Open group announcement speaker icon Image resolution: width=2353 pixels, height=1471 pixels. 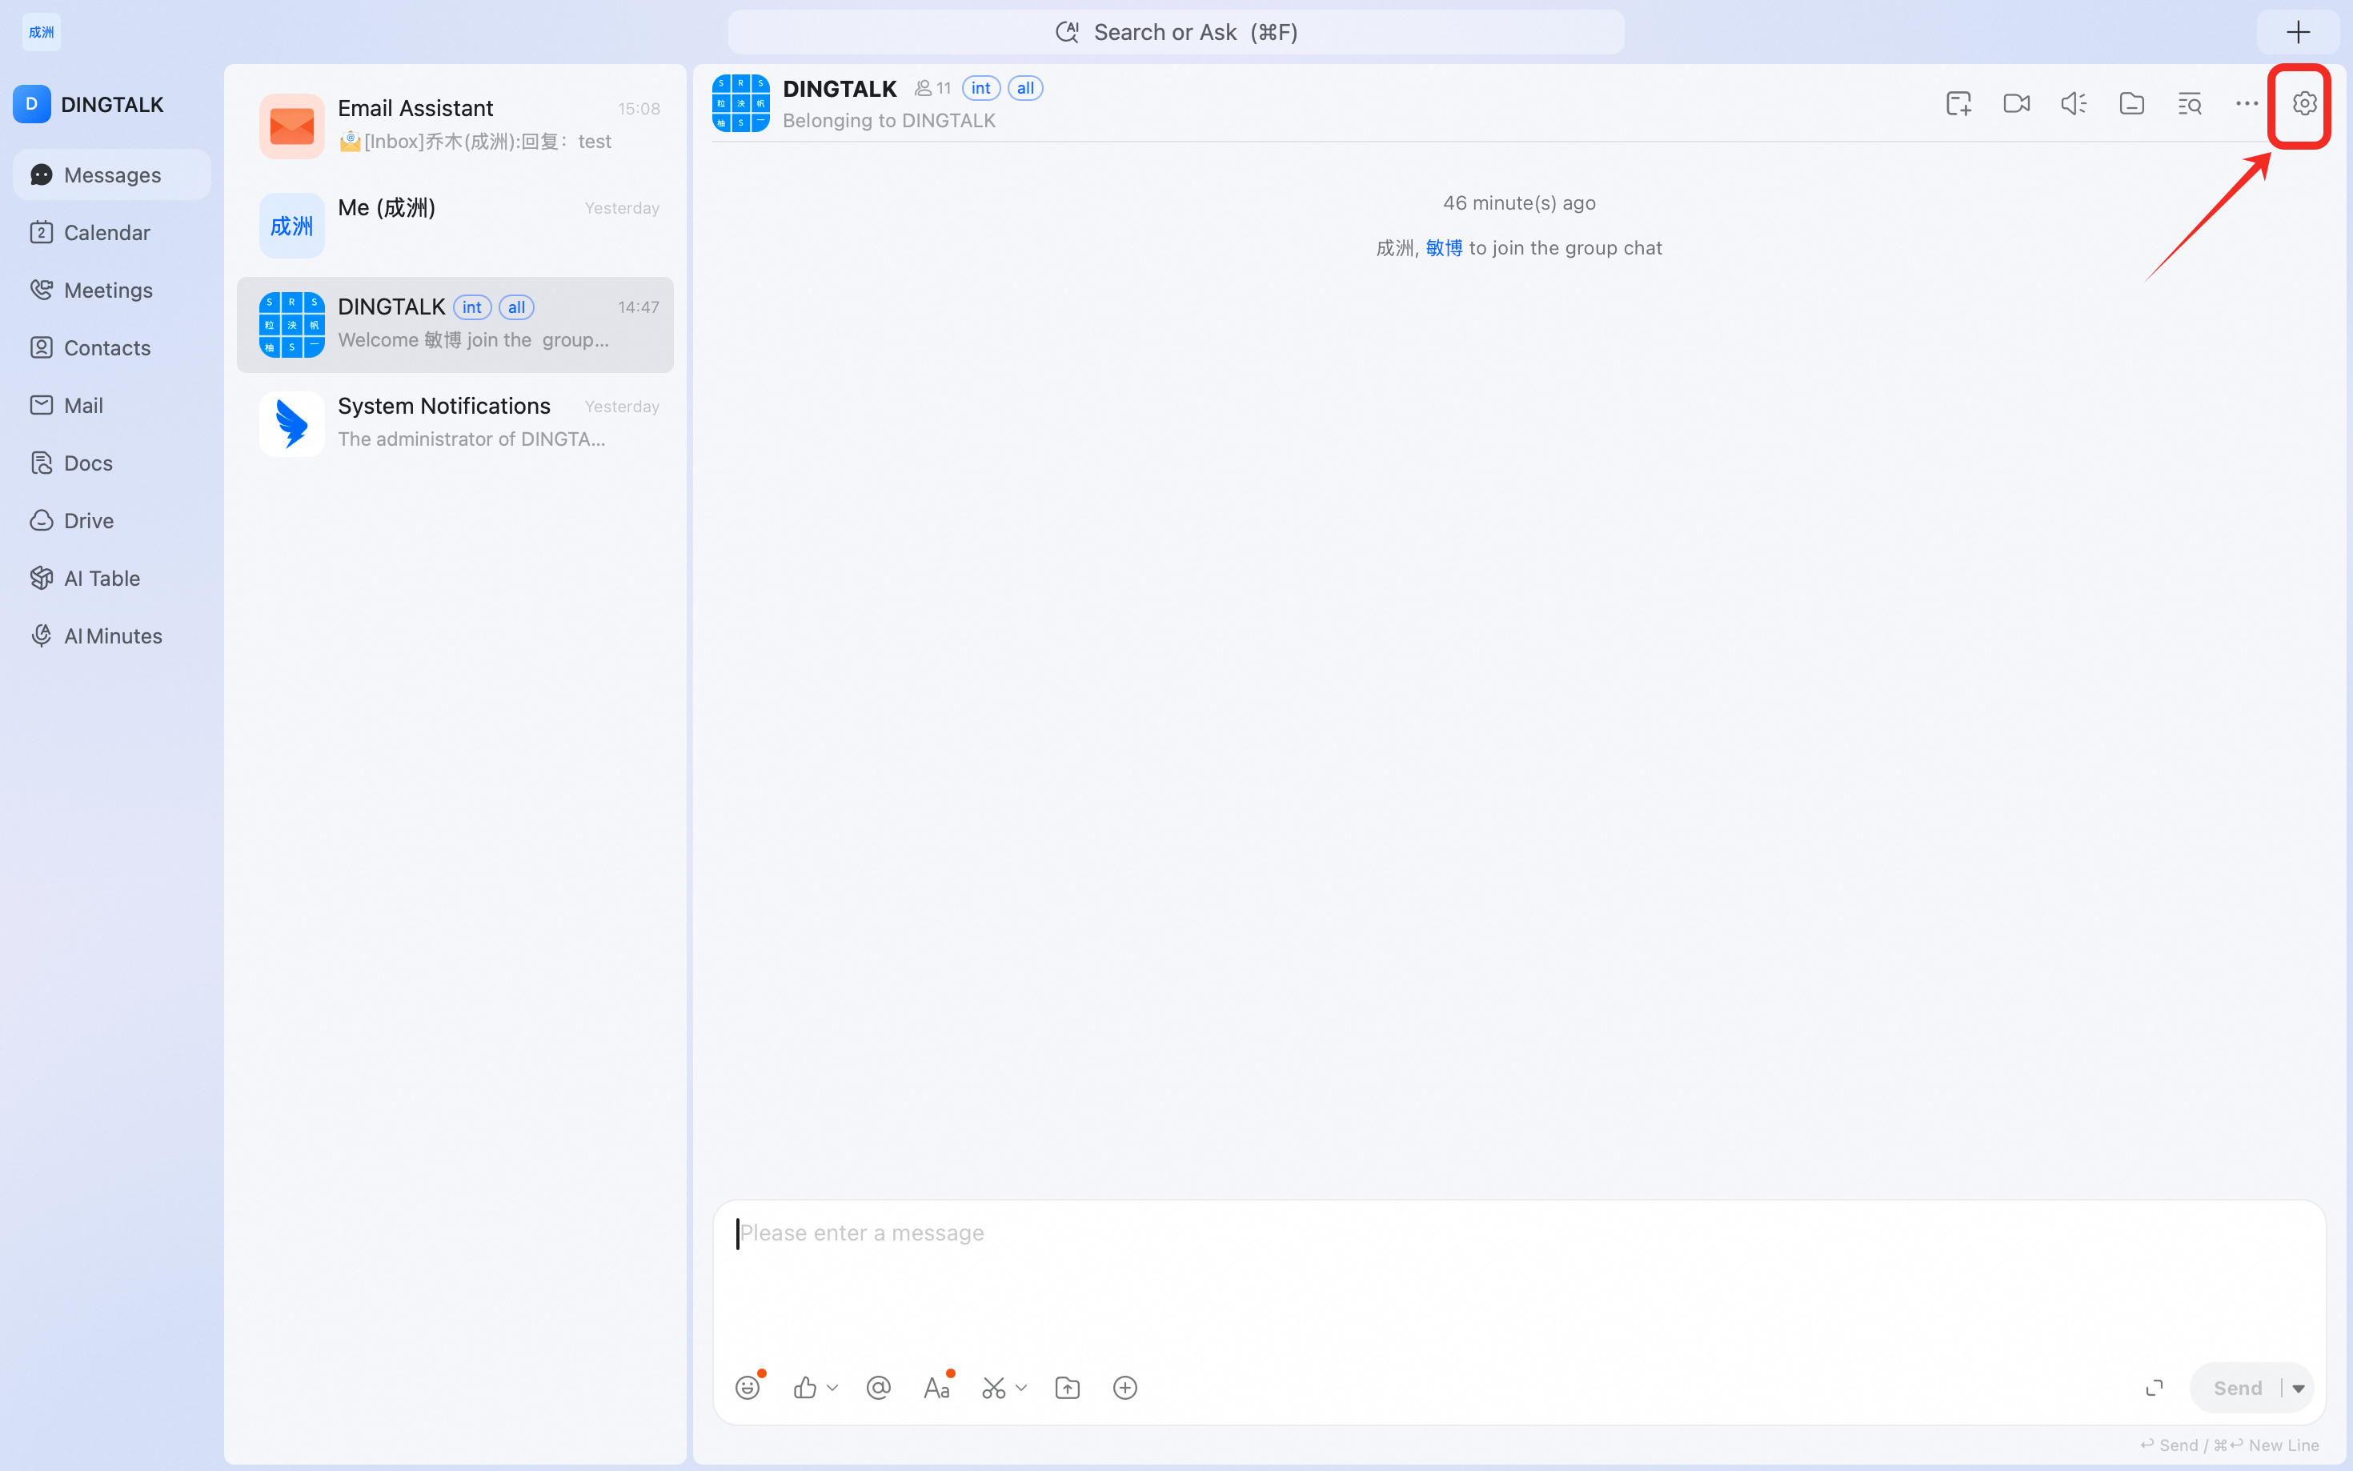[2074, 103]
